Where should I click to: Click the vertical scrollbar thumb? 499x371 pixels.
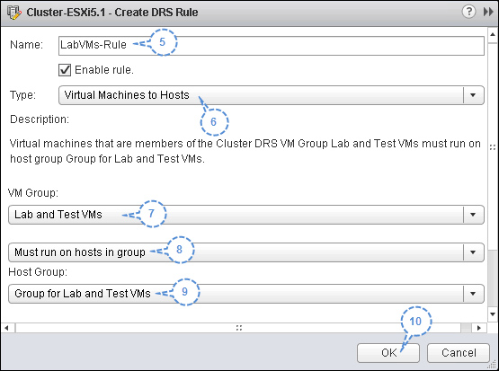coord(493,145)
